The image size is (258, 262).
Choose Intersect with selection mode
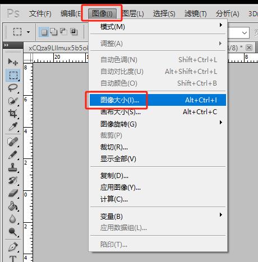coord(74,32)
